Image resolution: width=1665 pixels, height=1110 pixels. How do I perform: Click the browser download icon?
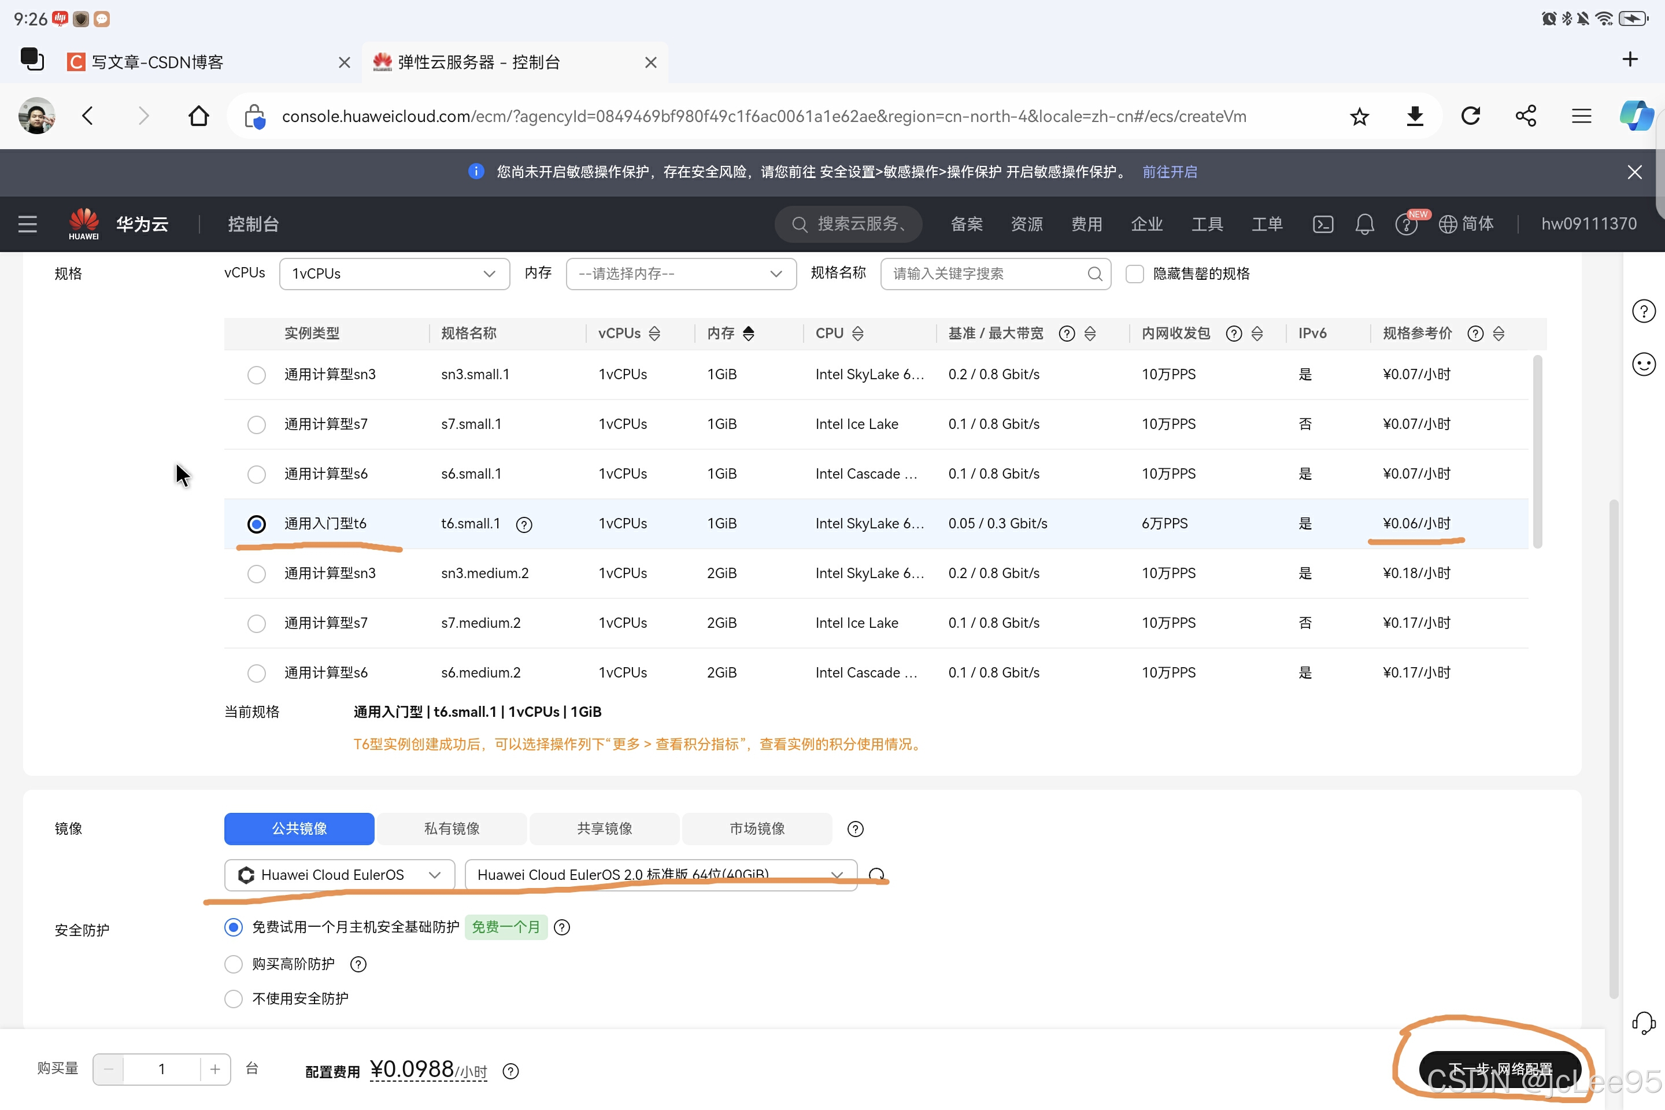click(x=1415, y=116)
